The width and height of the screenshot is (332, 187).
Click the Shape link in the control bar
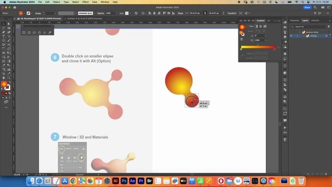pos(181,13)
